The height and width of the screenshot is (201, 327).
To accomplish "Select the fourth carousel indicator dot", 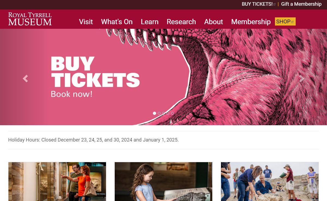I will point(168,113).
